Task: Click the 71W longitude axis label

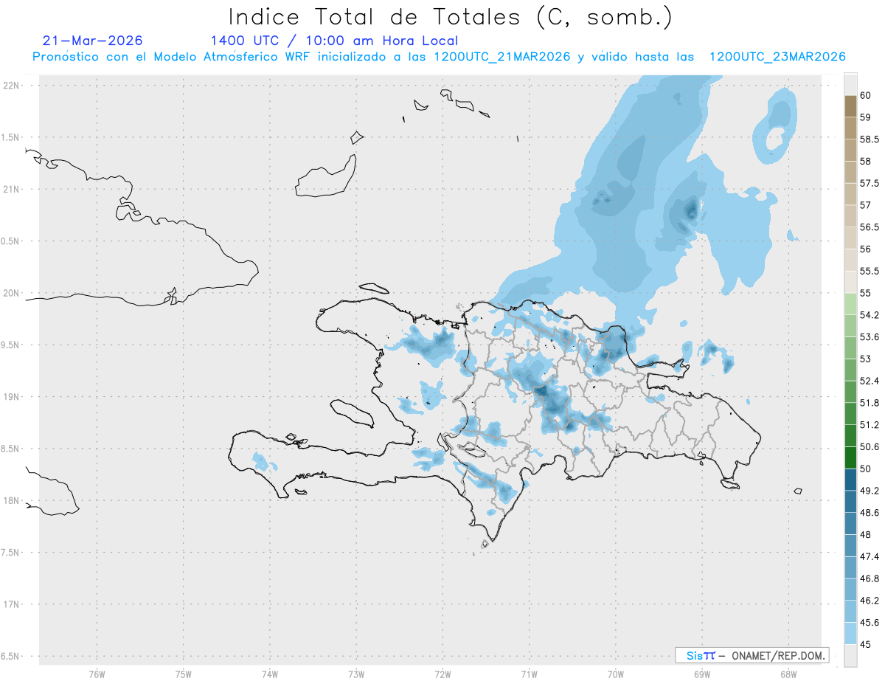Action: [x=529, y=674]
